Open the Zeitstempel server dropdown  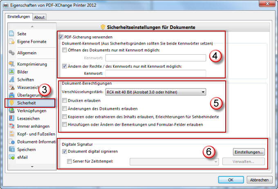tap(174, 162)
